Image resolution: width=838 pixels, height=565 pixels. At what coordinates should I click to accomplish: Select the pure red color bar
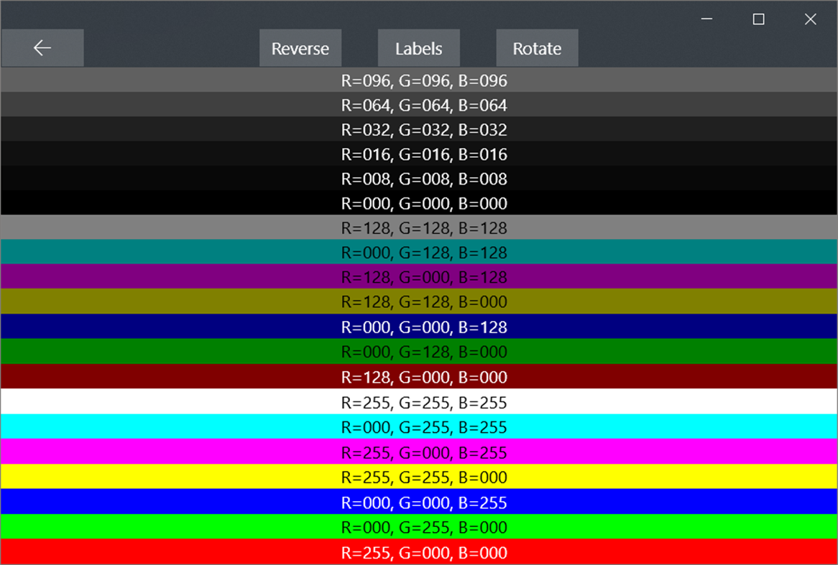point(419,552)
